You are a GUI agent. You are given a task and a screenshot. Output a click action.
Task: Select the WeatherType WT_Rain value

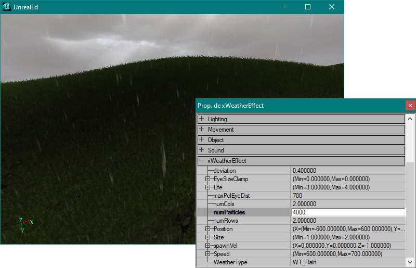tap(347, 262)
